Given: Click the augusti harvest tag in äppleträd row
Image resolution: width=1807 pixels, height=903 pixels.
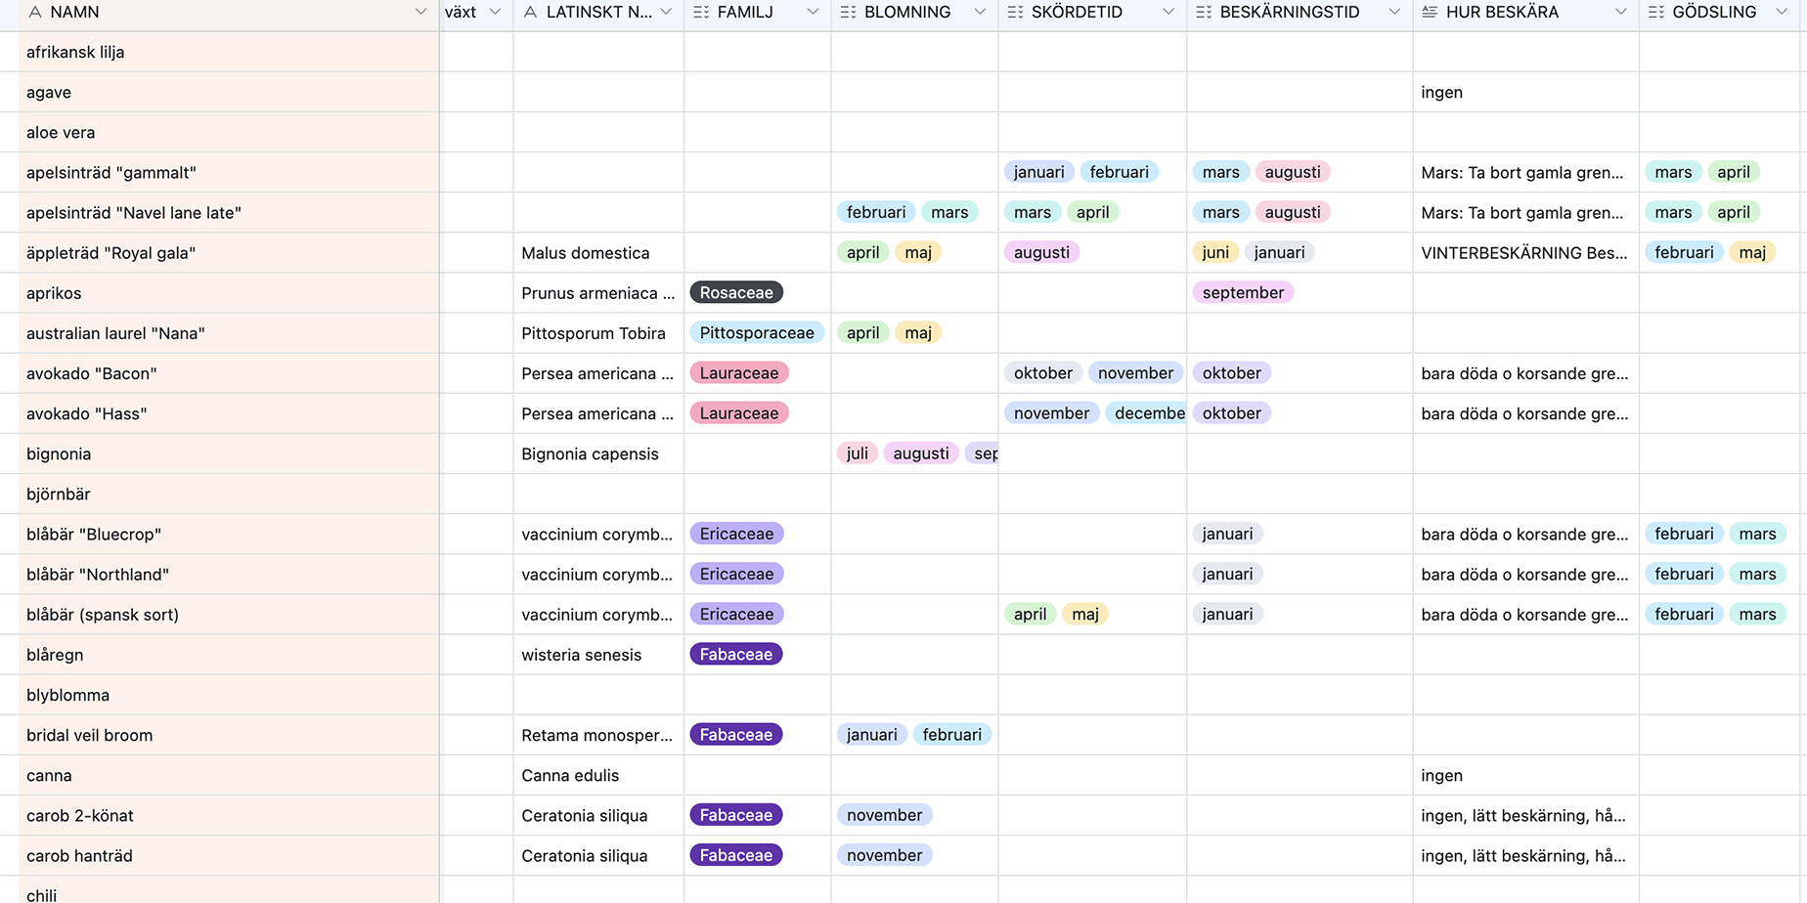Looking at the screenshot, I should tap(1041, 252).
